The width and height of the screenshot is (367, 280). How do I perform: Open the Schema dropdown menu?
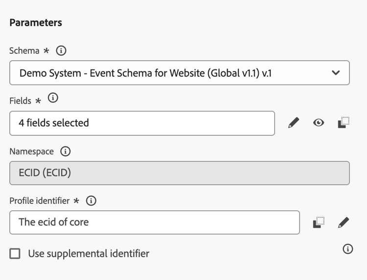point(179,73)
